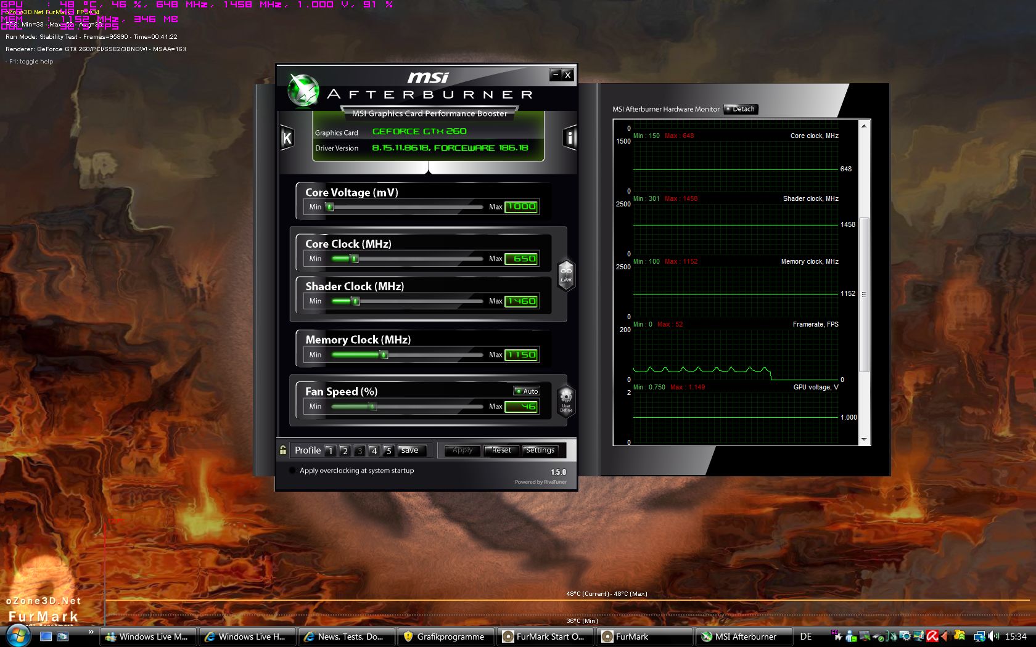1036x647 pixels.
Task: Expand the quick launch chevron
Action: [x=91, y=632]
